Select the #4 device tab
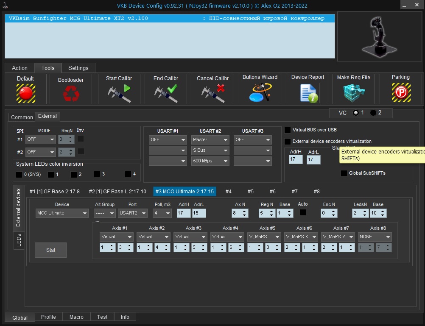The width and height of the screenshot is (425, 326). coord(229,192)
